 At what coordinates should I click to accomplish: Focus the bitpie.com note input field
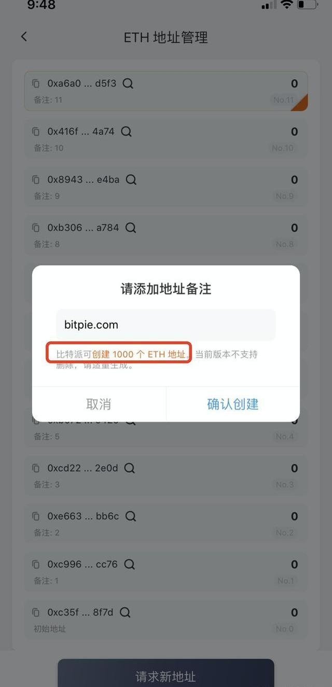[x=166, y=325]
